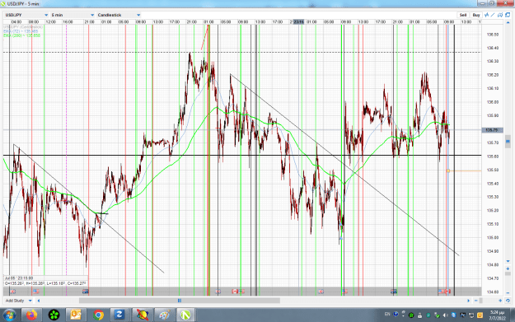Screen dimensions: 515x322
Task: Click the system tray volume icon
Action: [445, 315]
